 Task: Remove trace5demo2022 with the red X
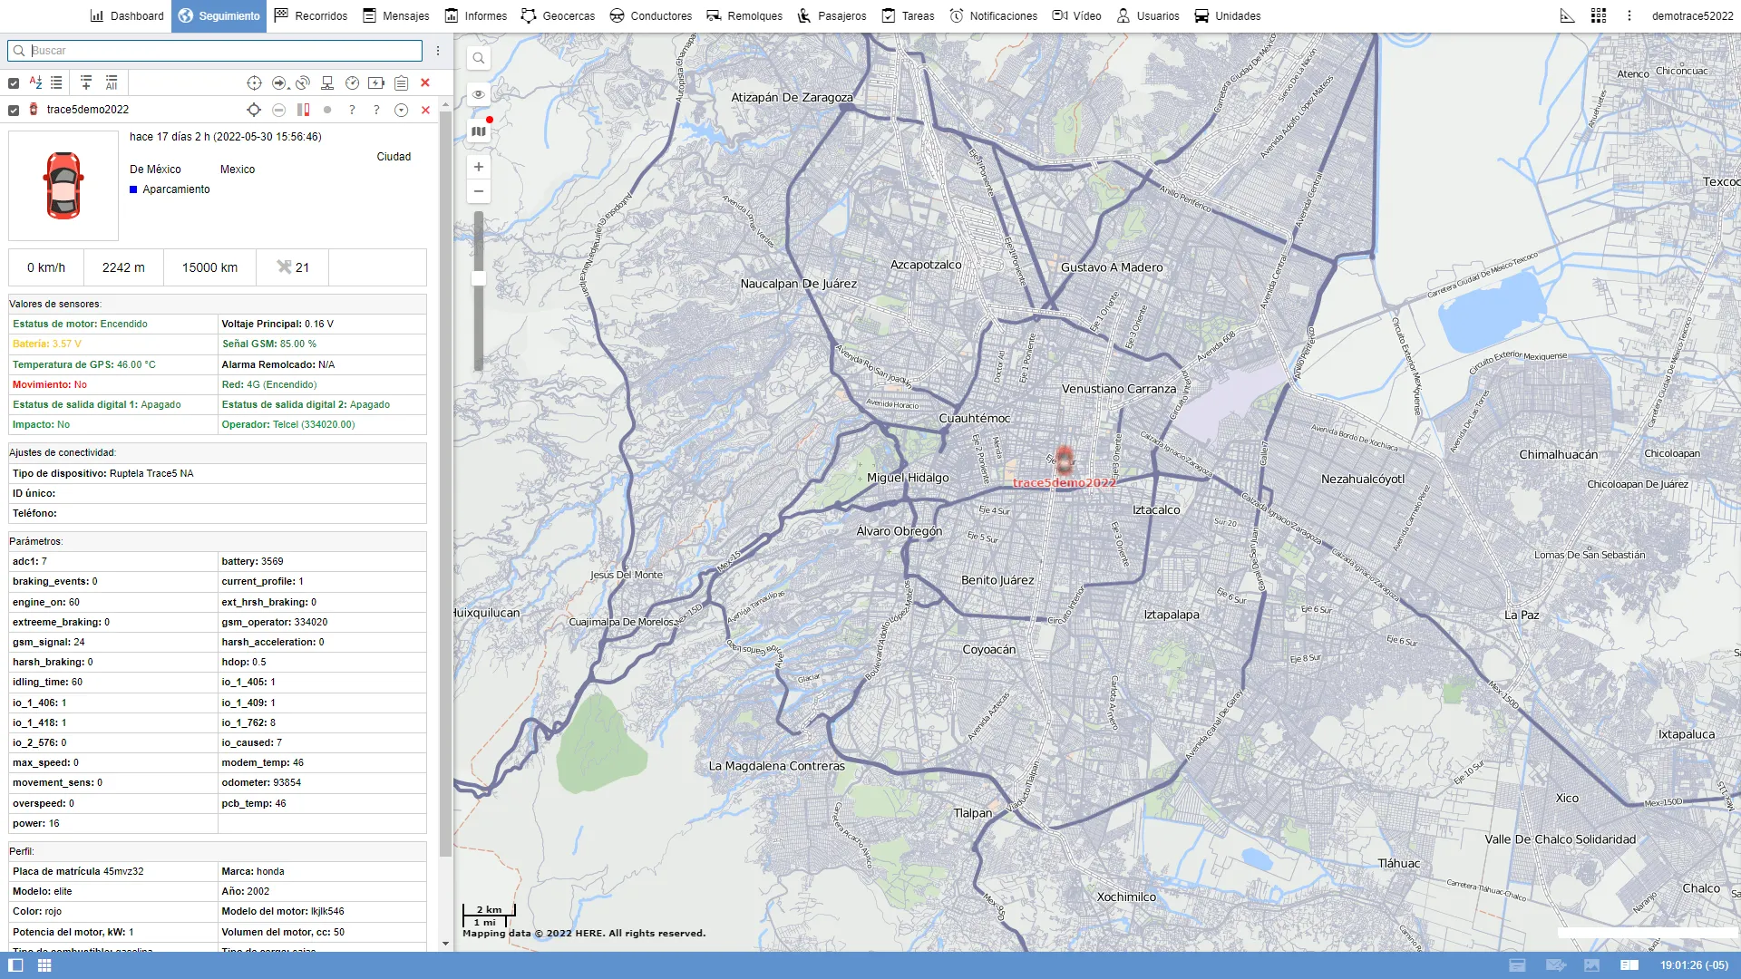[x=425, y=110]
